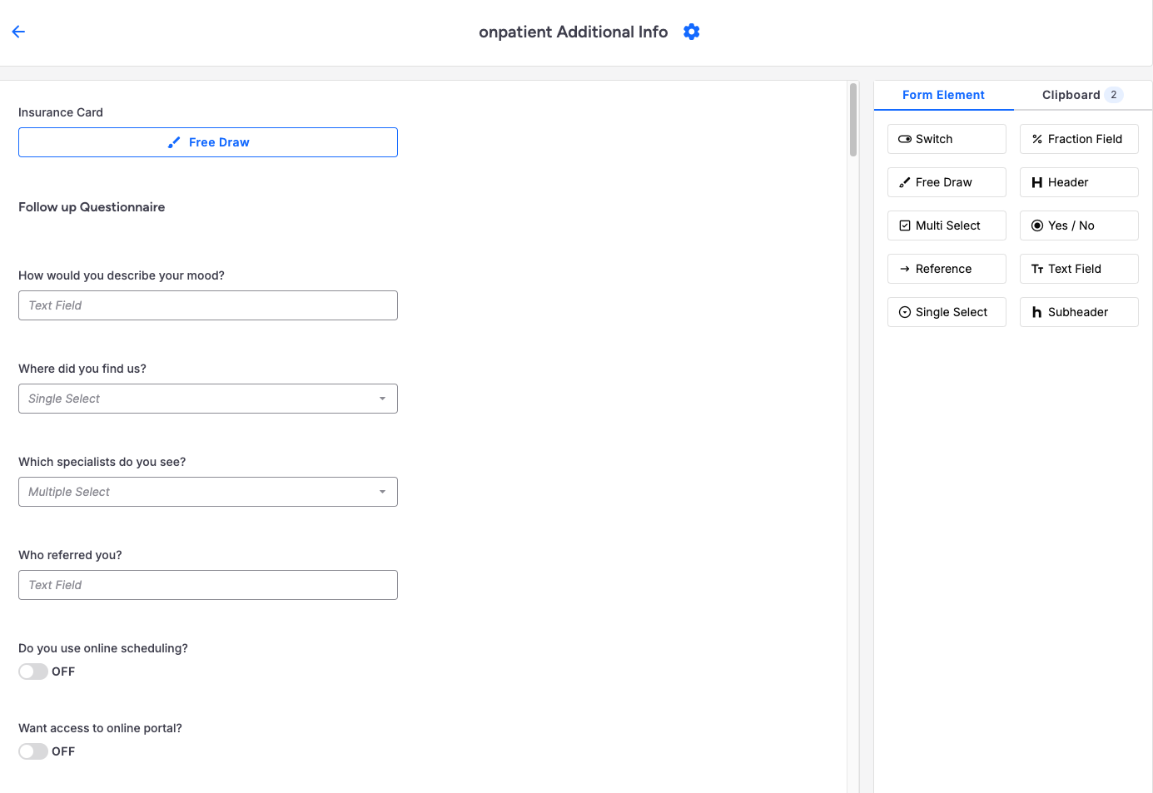Add a Fraction Field element
Screen dimensions: 1153x793
click(1078, 139)
